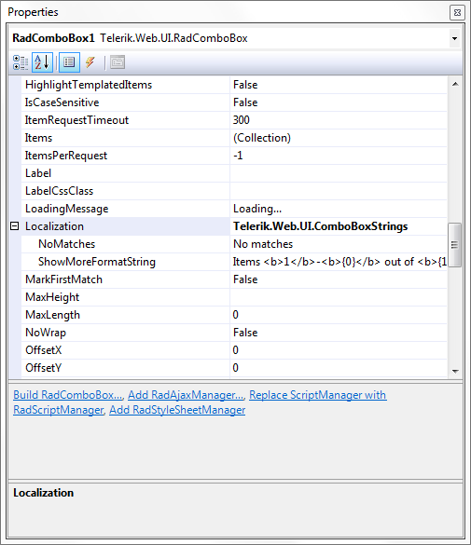Edit the ShowMoreFormatString Items value
Image resolution: width=471 pixels, height=545 pixels.
pos(339,262)
